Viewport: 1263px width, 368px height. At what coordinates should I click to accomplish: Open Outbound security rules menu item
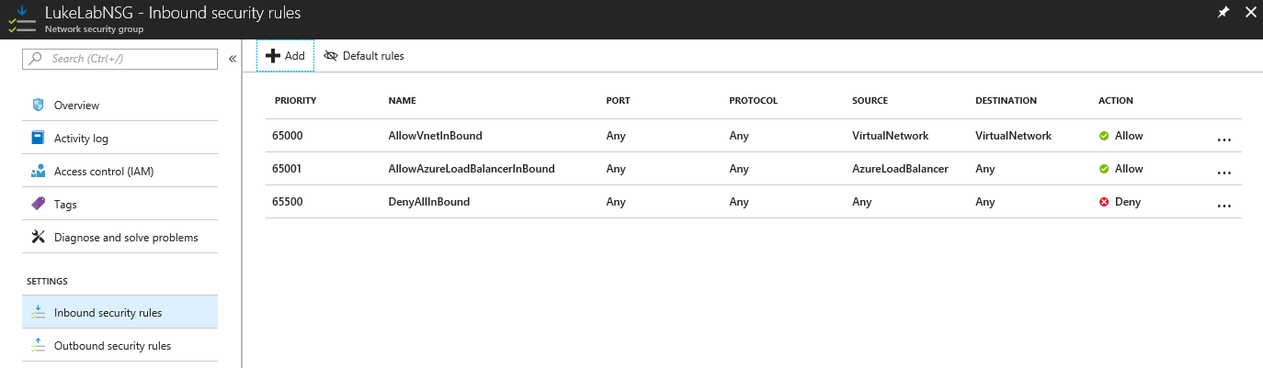click(x=119, y=345)
